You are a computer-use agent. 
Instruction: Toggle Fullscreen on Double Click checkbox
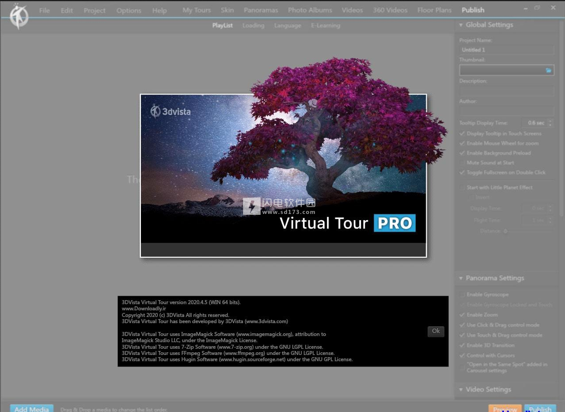pyautogui.click(x=463, y=172)
